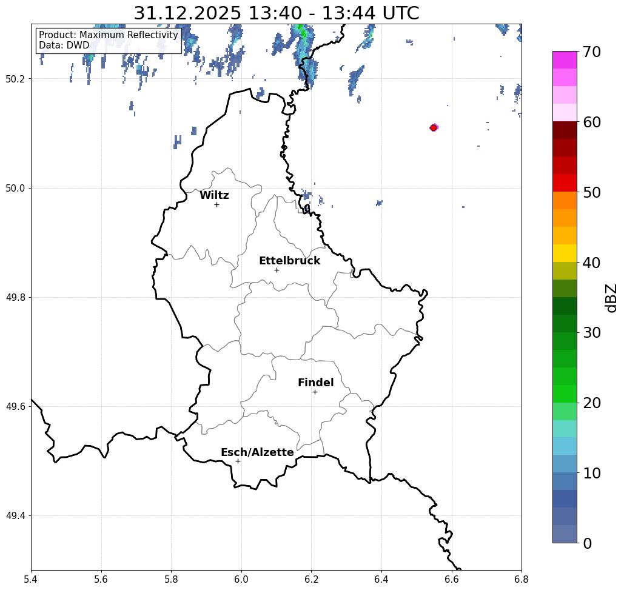Click the latitude 49.6 axis label
624x590 pixels.
coord(15,407)
